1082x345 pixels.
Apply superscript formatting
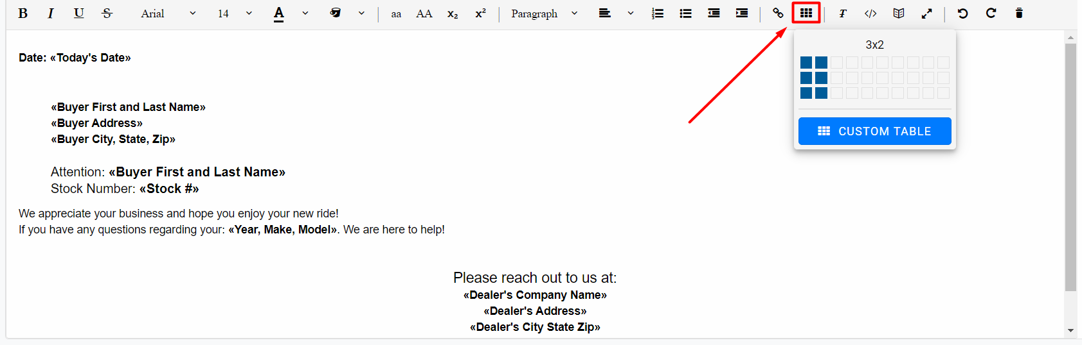(481, 13)
